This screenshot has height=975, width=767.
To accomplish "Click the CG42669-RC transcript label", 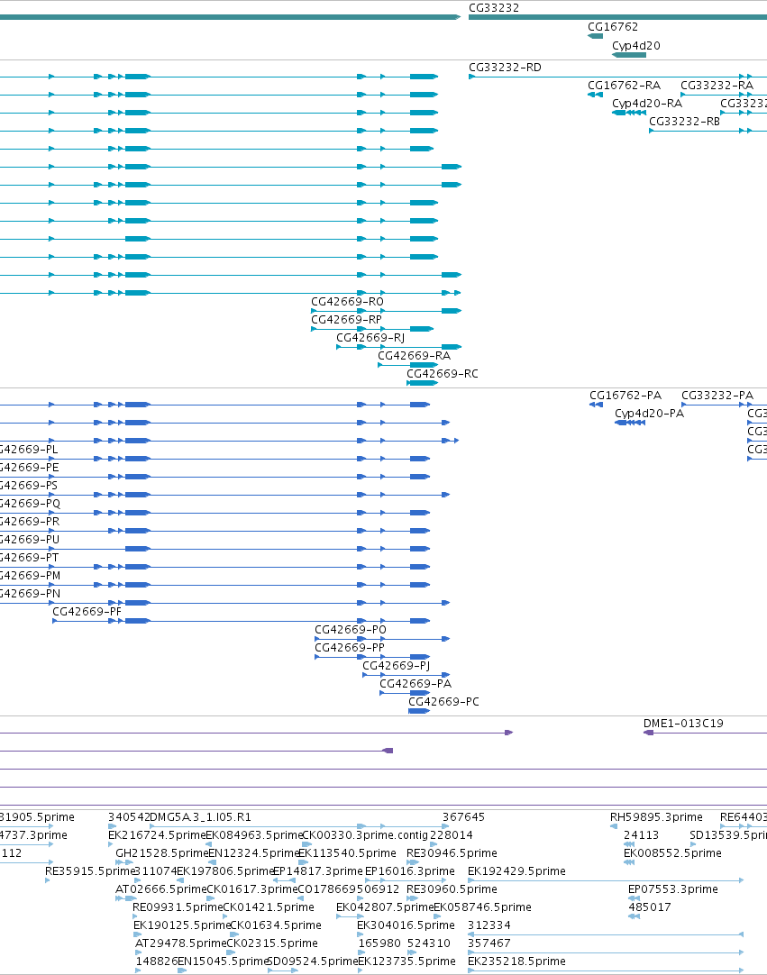I will [443, 374].
